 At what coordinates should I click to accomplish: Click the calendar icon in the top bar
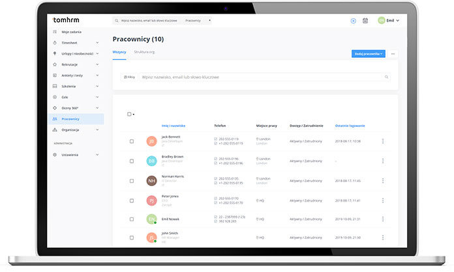365,20
